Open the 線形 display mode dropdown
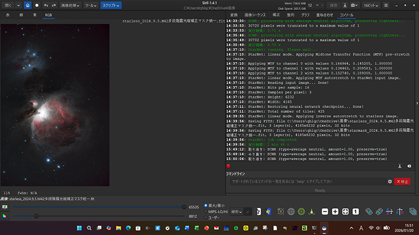Screen dimensions: 419x235 coord(237,211)
